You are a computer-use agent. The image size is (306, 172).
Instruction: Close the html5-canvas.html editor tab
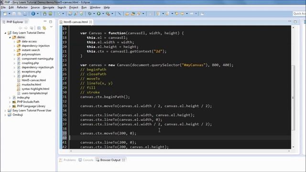coord(90,22)
